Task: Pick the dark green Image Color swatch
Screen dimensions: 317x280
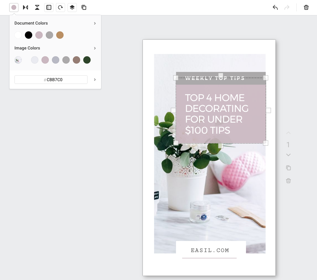Action: click(87, 60)
